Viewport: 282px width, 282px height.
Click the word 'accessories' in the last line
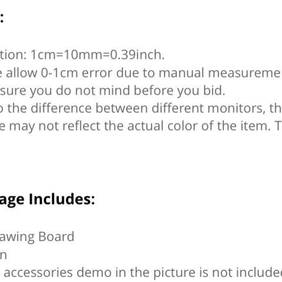click(38, 273)
